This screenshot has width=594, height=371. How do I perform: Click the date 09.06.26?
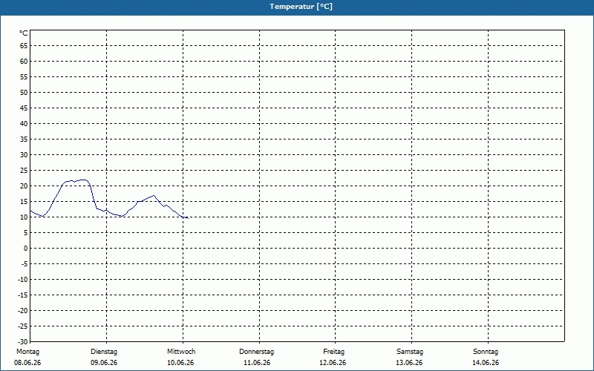click(x=104, y=363)
